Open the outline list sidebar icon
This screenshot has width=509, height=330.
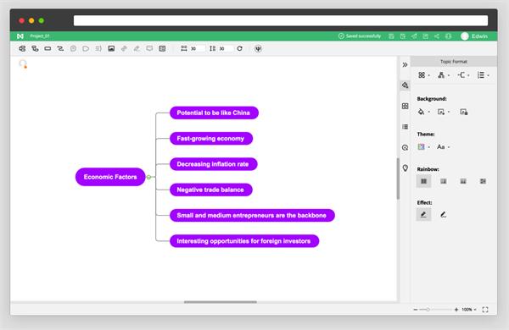[406, 127]
